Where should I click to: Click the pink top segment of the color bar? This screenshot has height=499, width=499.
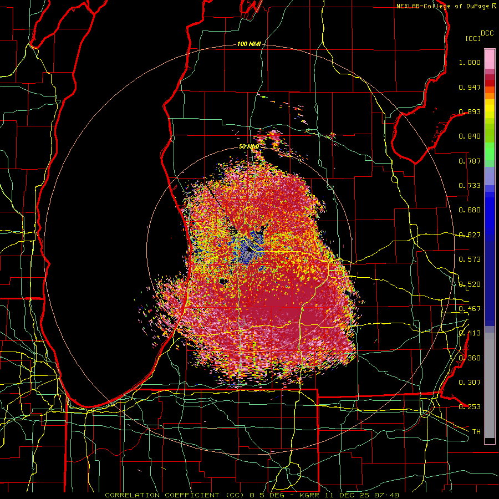click(490, 59)
